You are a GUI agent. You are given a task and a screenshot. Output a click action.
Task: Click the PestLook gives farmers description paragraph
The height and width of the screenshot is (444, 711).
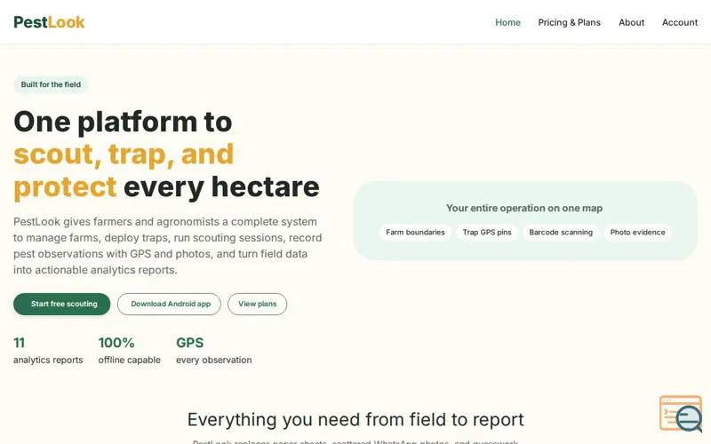(x=168, y=246)
